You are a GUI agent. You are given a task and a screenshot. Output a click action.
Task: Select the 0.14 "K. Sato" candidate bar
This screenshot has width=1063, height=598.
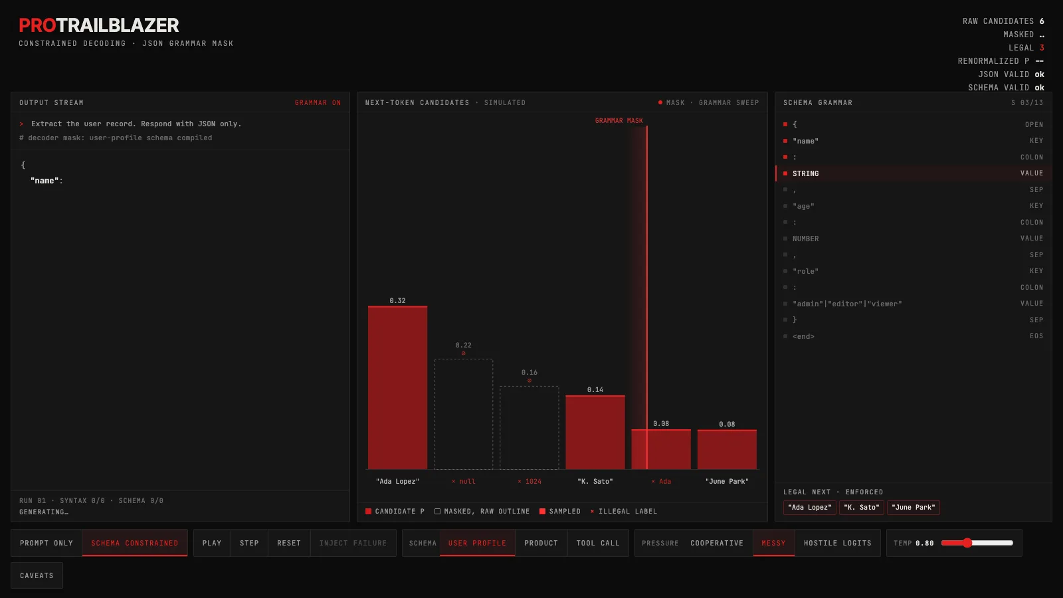point(595,432)
